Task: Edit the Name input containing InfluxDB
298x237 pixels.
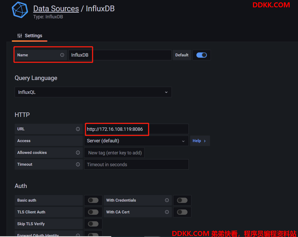Action: point(120,55)
